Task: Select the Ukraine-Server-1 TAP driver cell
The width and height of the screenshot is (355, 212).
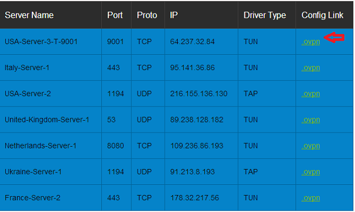Action: click(267, 172)
